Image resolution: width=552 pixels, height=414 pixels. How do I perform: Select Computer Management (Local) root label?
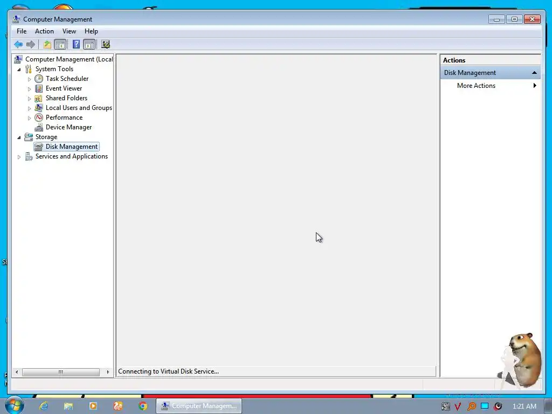click(69, 59)
